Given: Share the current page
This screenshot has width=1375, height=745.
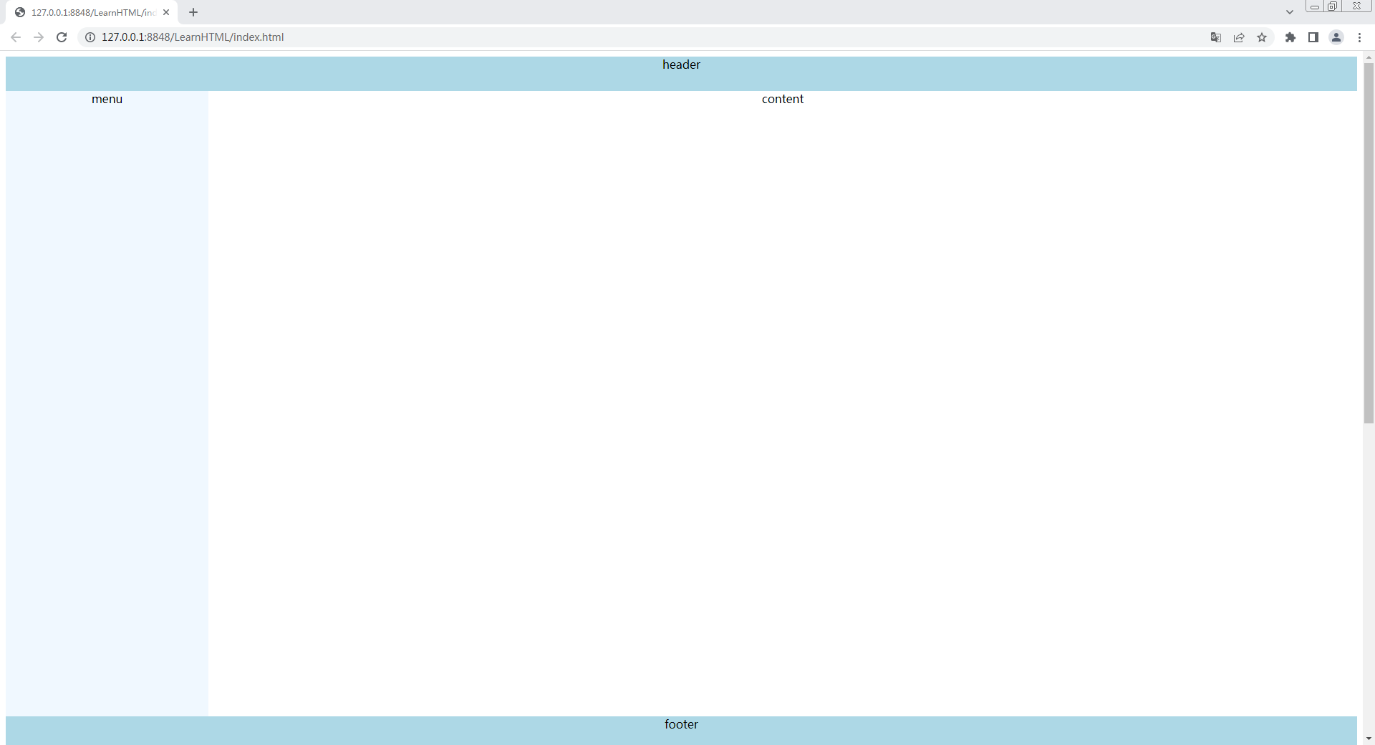Looking at the screenshot, I should point(1239,37).
